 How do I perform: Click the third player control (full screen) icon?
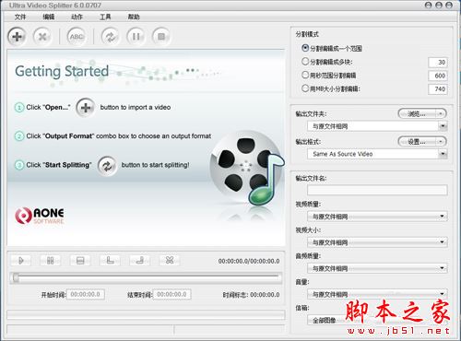pos(80,261)
